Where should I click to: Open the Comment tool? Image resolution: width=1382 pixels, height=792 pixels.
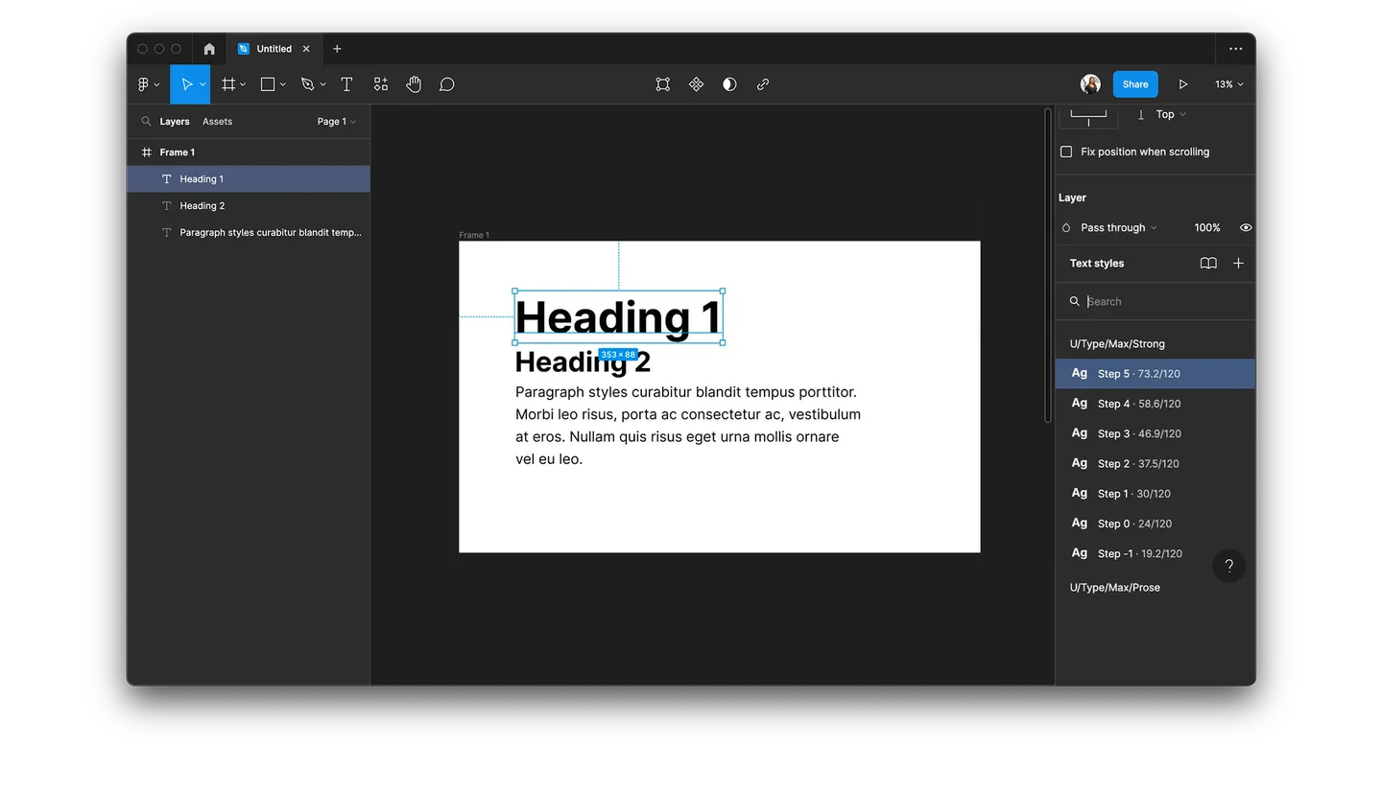click(447, 84)
